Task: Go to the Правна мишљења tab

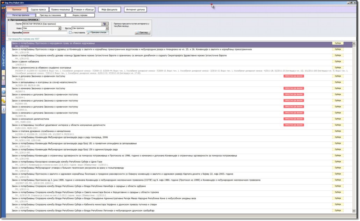Action: tap(60, 10)
